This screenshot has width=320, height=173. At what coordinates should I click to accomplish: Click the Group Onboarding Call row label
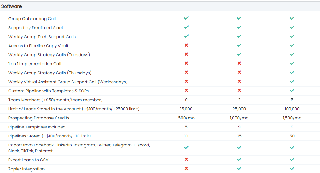point(32,19)
